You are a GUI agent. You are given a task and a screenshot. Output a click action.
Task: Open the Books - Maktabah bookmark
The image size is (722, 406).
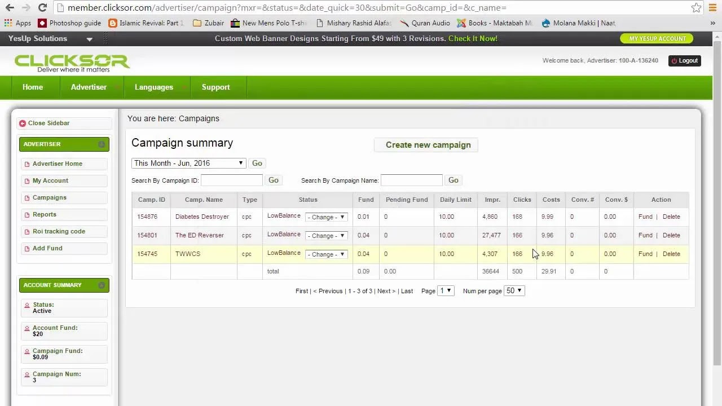[495, 23]
